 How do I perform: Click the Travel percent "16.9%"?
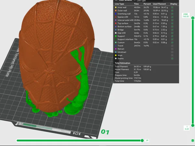[146, 46]
